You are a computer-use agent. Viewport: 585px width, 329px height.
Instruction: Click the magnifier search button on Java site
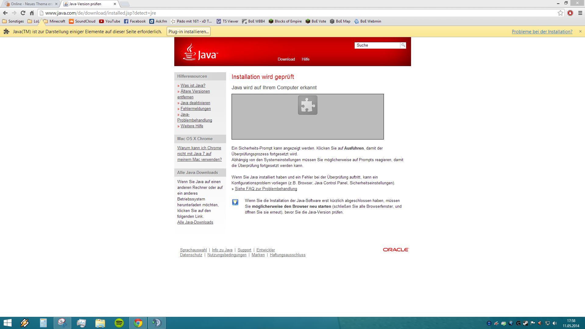click(x=403, y=45)
